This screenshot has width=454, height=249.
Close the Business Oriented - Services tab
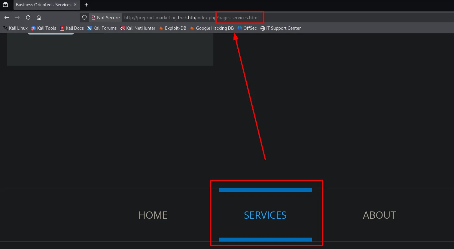[x=75, y=5]
